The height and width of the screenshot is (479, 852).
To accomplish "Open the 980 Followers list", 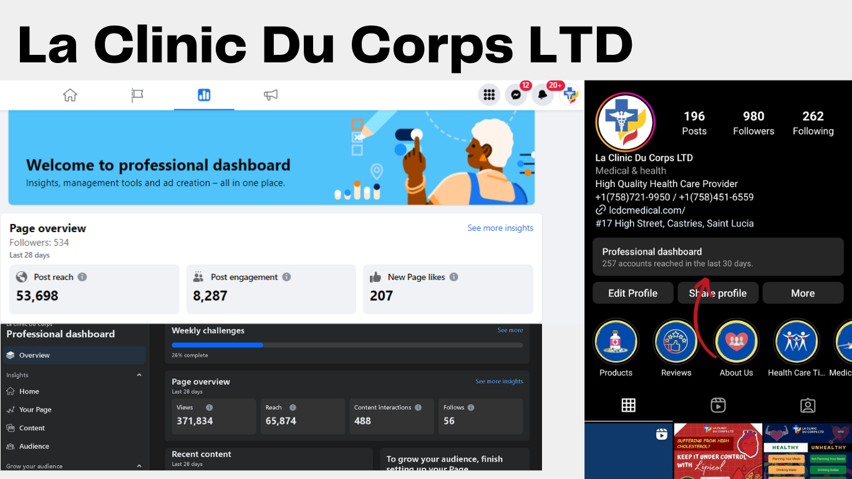I will click(x=753, y=123).
